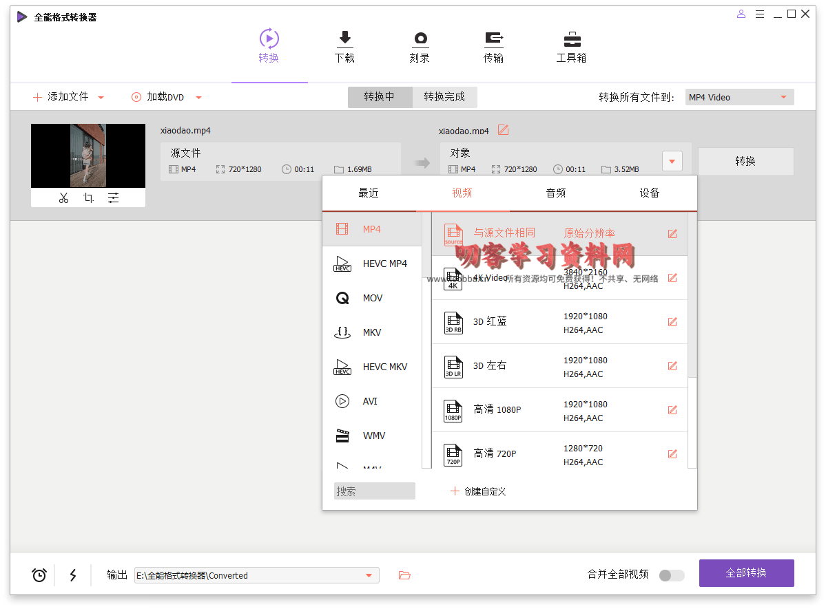This screenshot has width=826, height=611.
Task: Edit the 高清 1080P preset settings
Action: coord(672,410)
